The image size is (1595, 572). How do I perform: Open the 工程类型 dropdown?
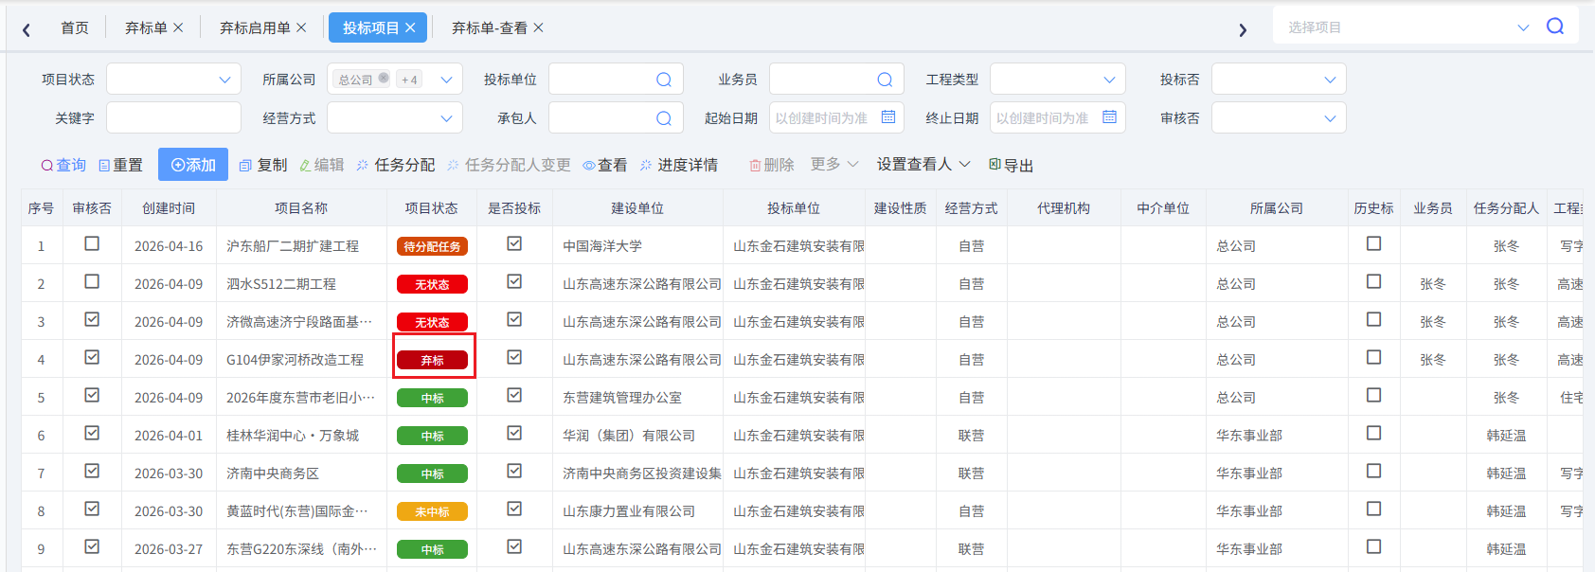[1058, 80]
